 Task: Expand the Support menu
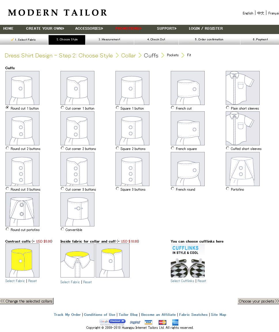pos(167,29)
